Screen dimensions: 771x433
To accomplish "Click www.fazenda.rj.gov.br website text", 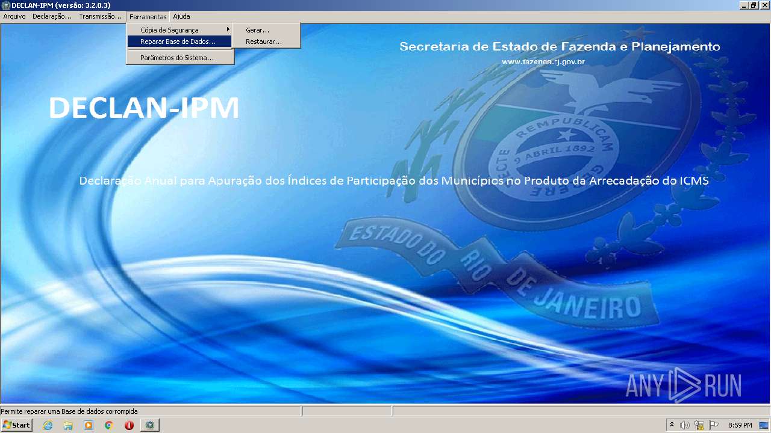I will (x=543, y=61).
